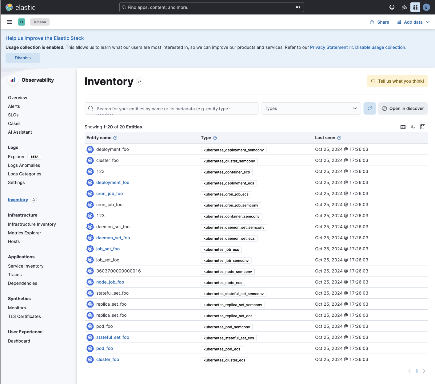Screen dimensions: 435x384
Task: Open Logs Explorer
Action: [x=16, y=157]
